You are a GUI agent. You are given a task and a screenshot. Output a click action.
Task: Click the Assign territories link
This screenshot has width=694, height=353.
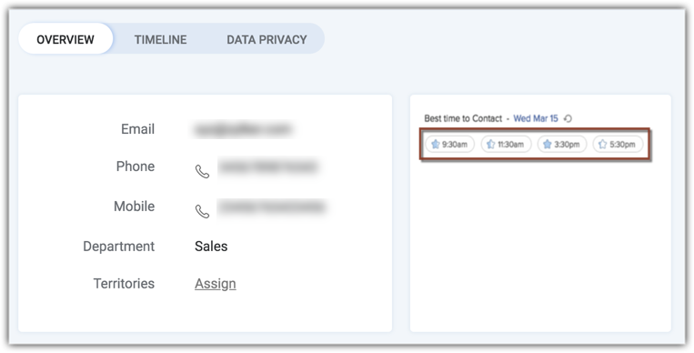[216, 284]
